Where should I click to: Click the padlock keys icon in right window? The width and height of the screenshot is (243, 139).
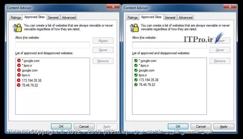pos(134,28)
